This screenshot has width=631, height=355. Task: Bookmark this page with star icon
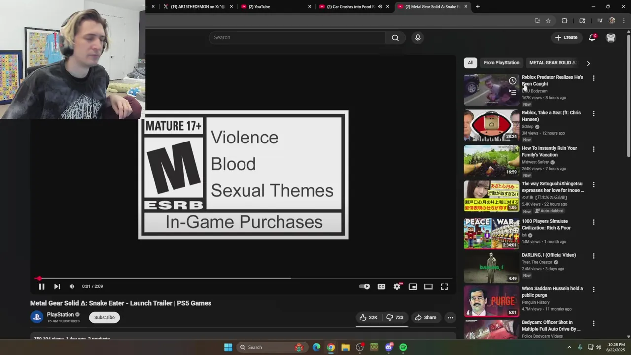click(548, 21)
